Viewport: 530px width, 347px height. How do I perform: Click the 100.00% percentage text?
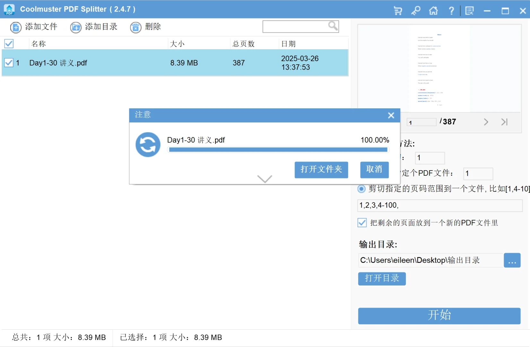(375, 140)
